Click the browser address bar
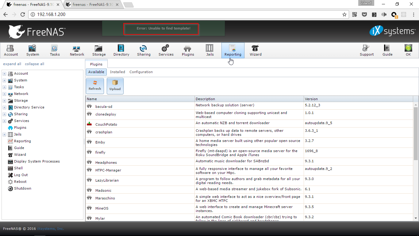 [x=189, y=14]
